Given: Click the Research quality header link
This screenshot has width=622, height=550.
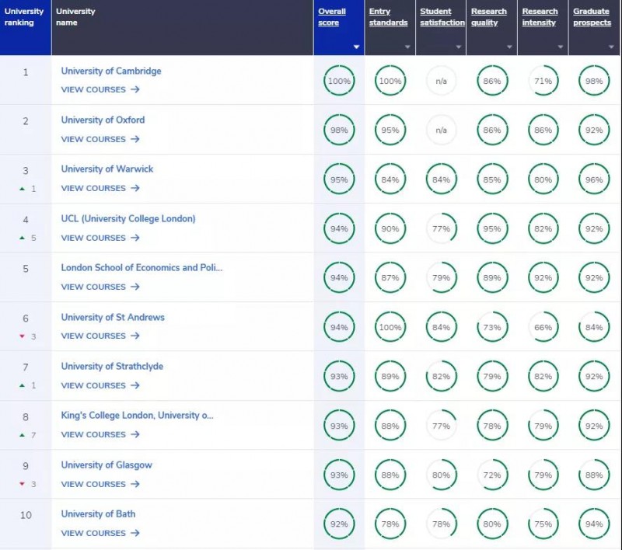Looking at the screenshot, I should click(x=489, y=17).
